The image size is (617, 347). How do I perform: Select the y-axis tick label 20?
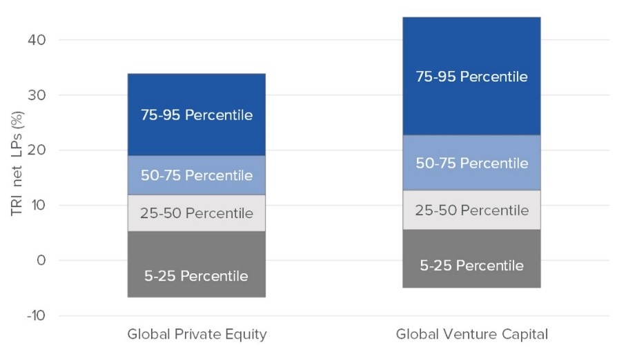(37, 150)
